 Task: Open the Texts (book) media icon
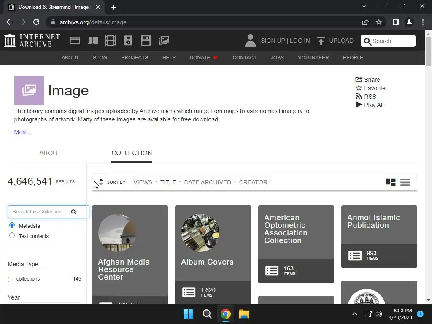click(x=92, y=40)
